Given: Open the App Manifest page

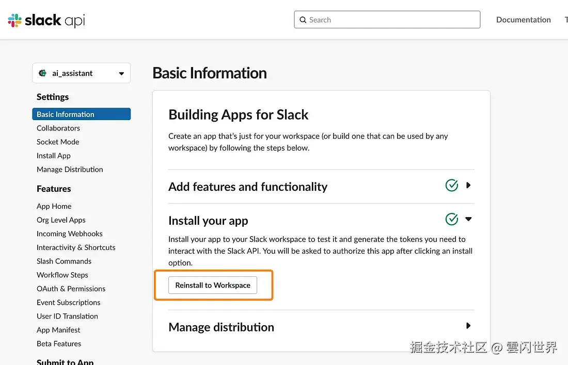Looking at the screenshot, I should [58, 330].
